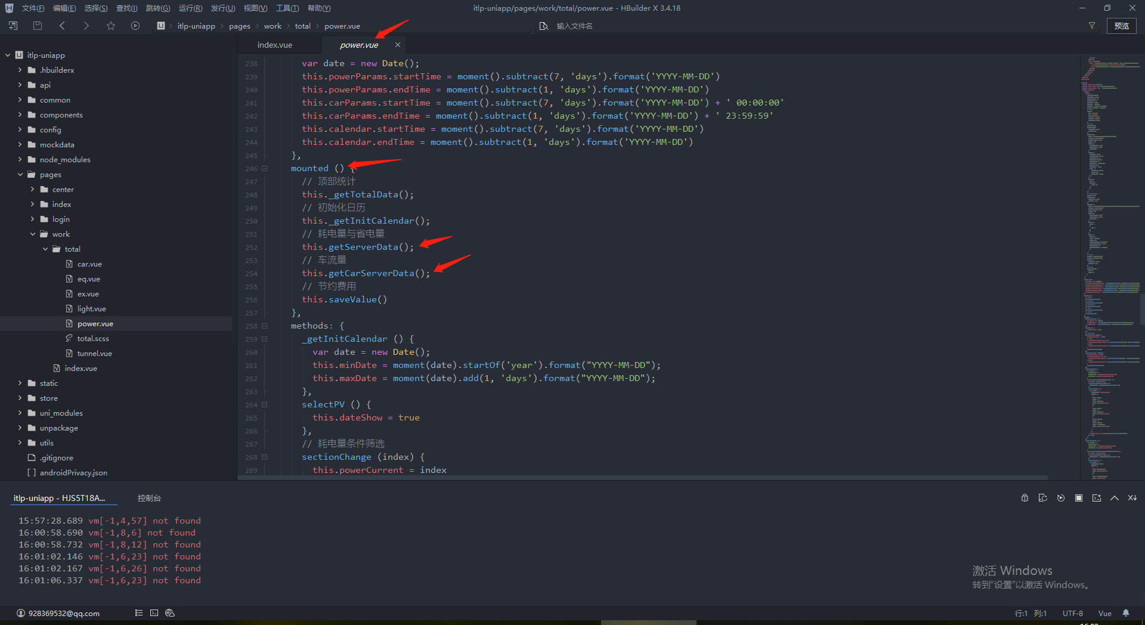Click the new file toolbar icon
Screen dimensions: 1145x625
tap(13, 26)
